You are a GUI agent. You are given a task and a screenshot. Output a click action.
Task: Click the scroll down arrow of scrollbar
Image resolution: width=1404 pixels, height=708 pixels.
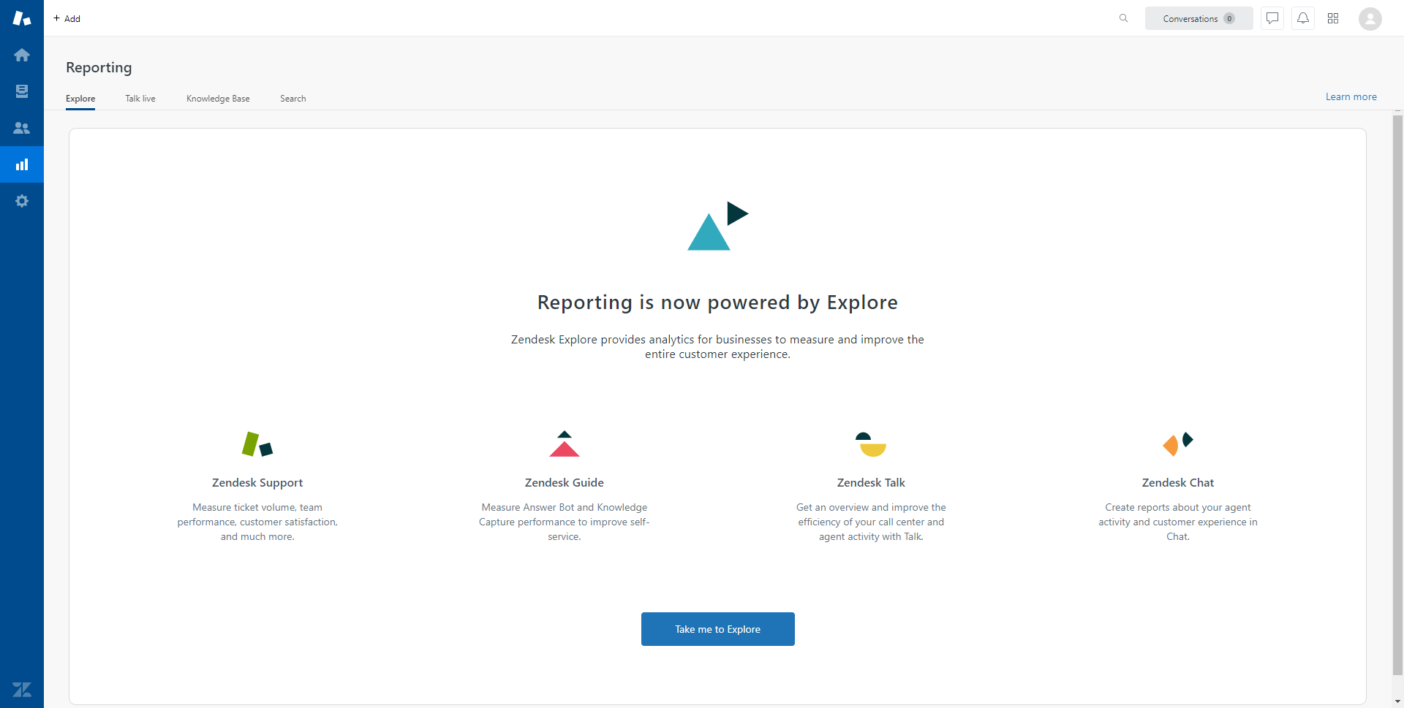[1397, 701]
